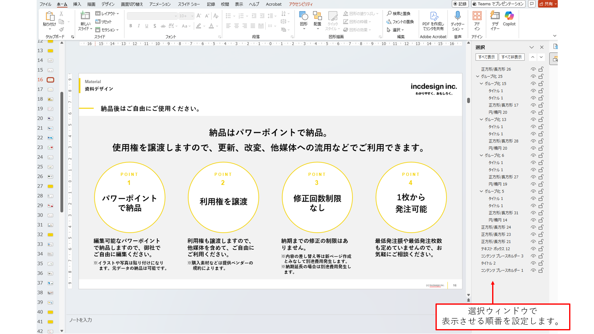The width and height of the screenshot is (594, 334).
Task: Click the すべて表示 button
Action: click(486, 57)
